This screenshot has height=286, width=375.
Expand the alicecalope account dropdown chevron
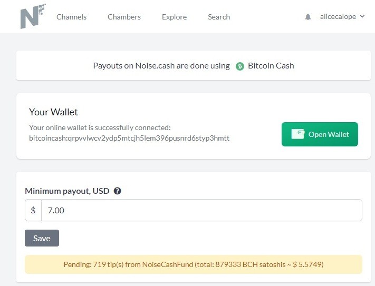click(x=362, y=16)
